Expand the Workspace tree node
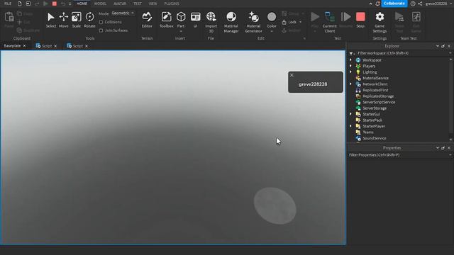454x255 pixels. click(x=350, y=59)
